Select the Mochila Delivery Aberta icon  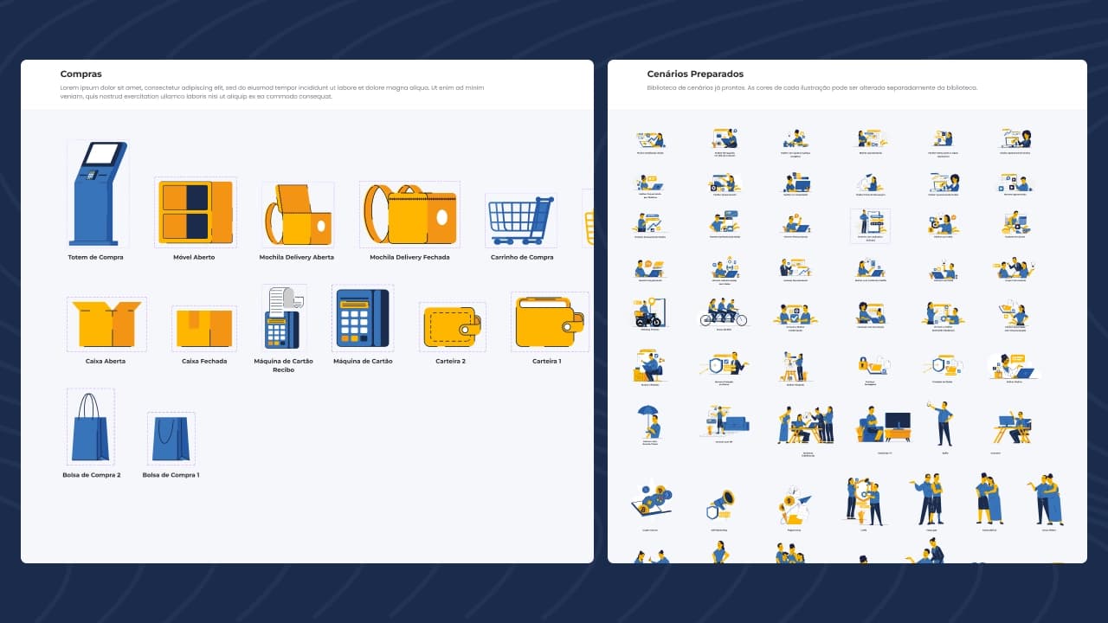click(297, 216)
